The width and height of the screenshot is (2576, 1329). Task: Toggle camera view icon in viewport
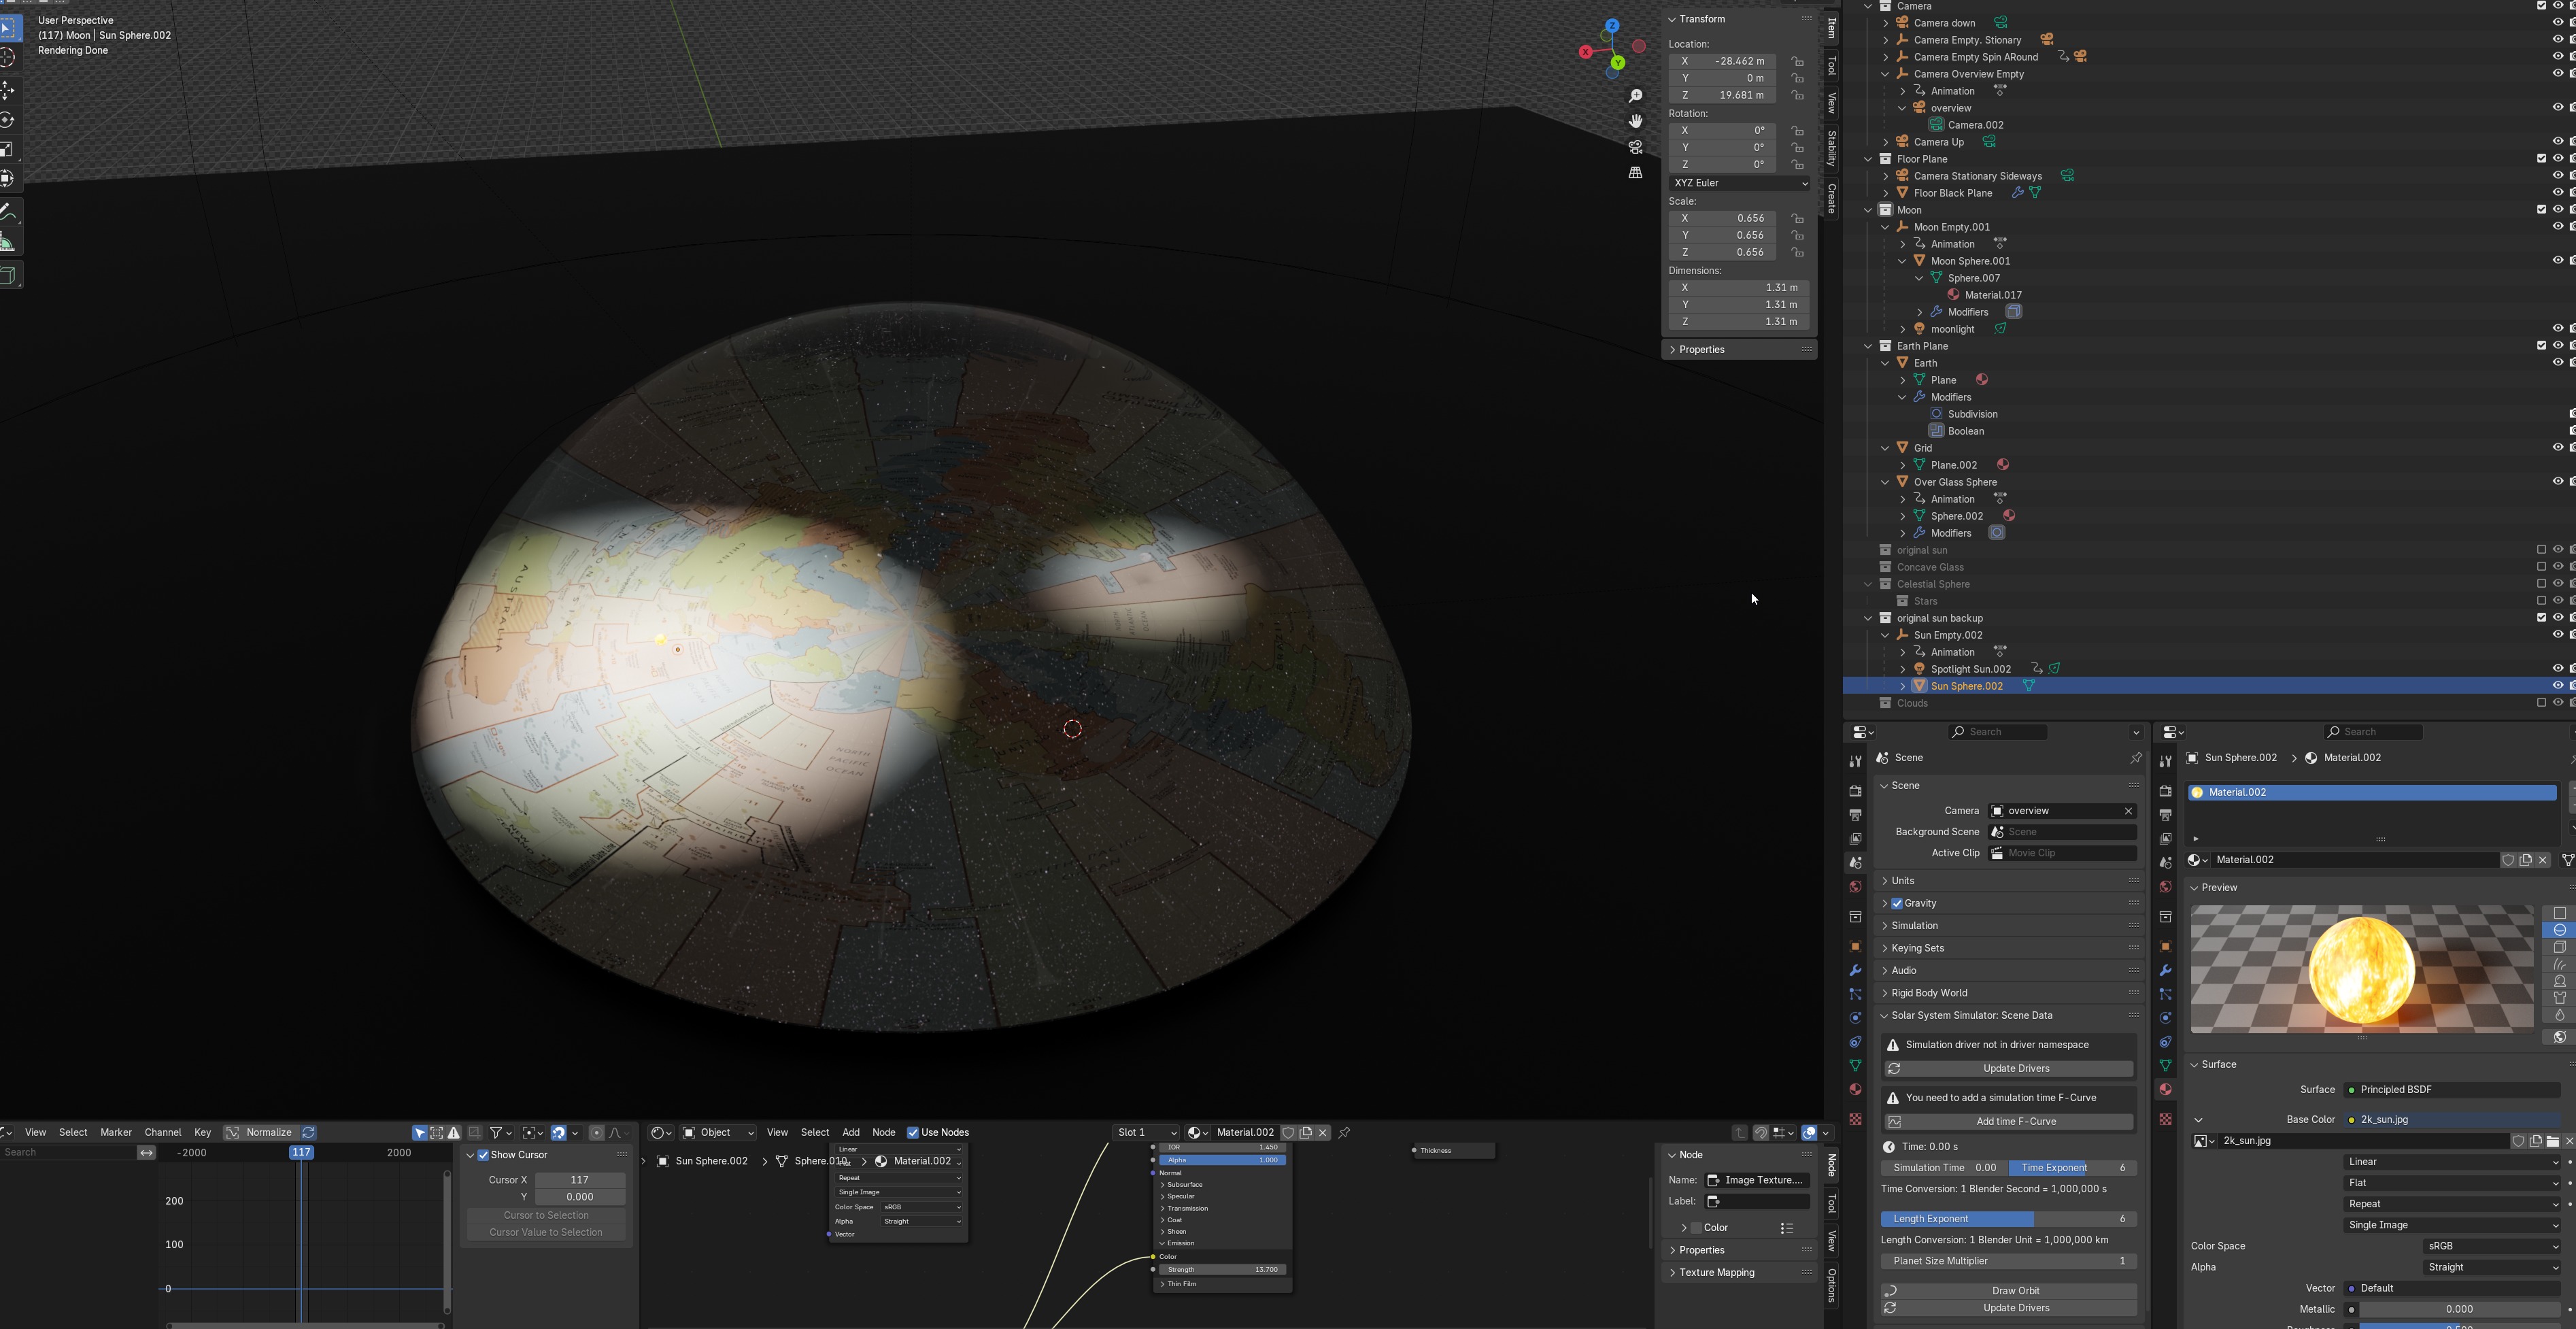pyautogui.click(x=1635, y=147)
